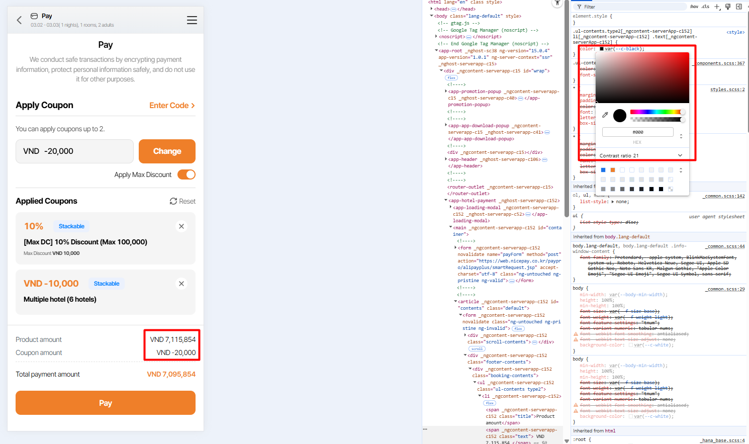Expand the <noscript> node

tap(436, 37)
